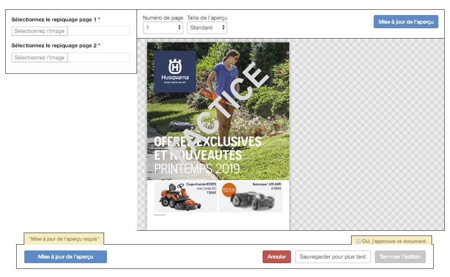Image resolution: width=450 pixels, height=277 pixels.
Task: Open the Taille de l'aperçu Standard dropdown
Action: [x=207, y=28]
